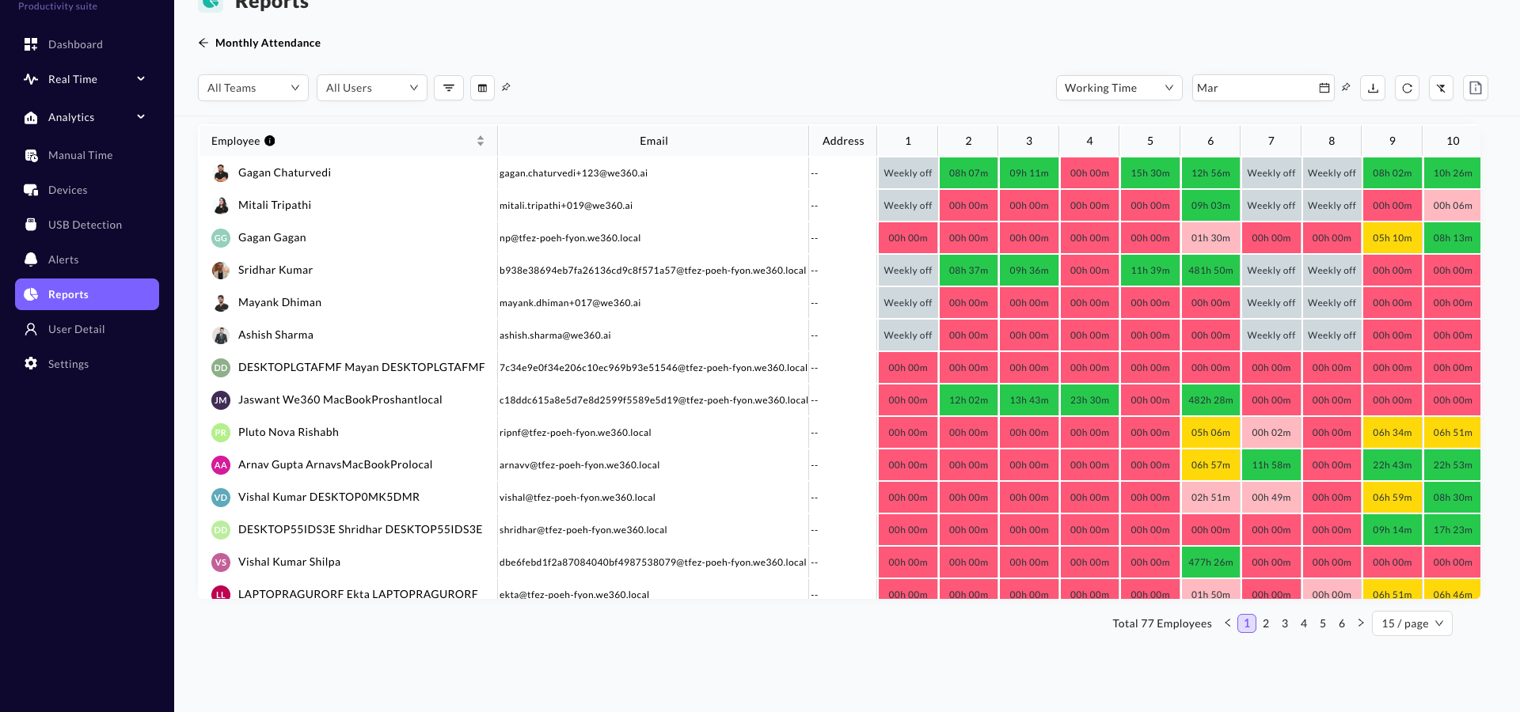Select Reports in the sidebar
The image size is (1520, 712).
click(87, 294)
